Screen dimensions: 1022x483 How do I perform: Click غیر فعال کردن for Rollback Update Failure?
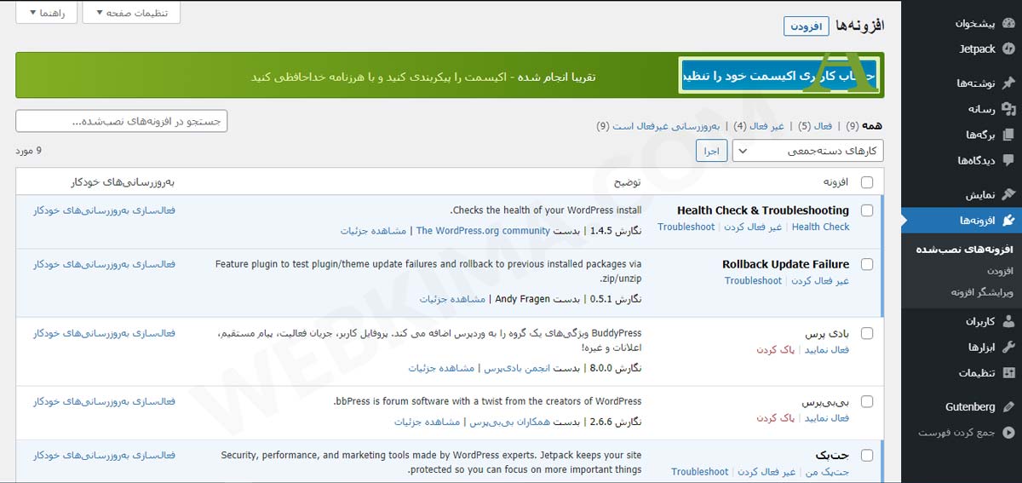pyautogui.click(x=820, y=280)
